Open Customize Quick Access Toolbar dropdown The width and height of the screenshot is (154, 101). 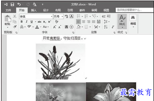pos(43,4)
